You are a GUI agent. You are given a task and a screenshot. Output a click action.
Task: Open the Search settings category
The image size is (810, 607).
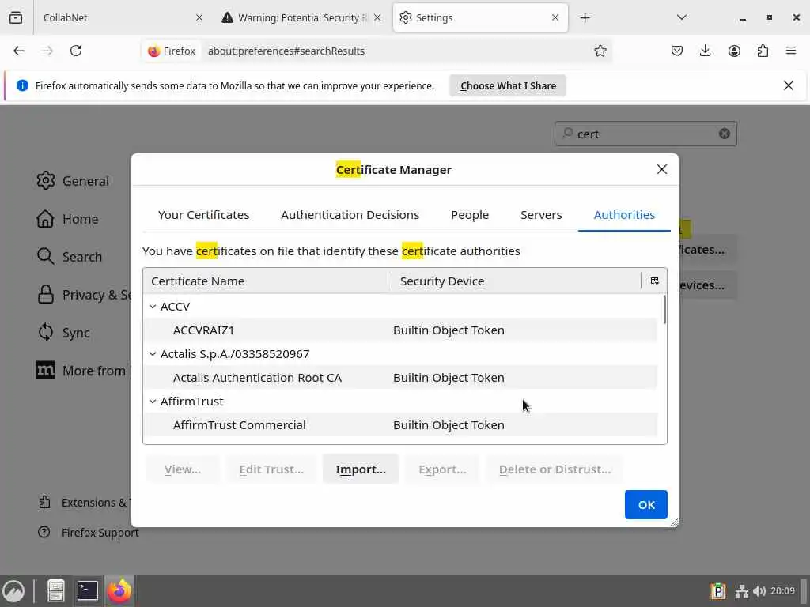click(x=70, y=257)
